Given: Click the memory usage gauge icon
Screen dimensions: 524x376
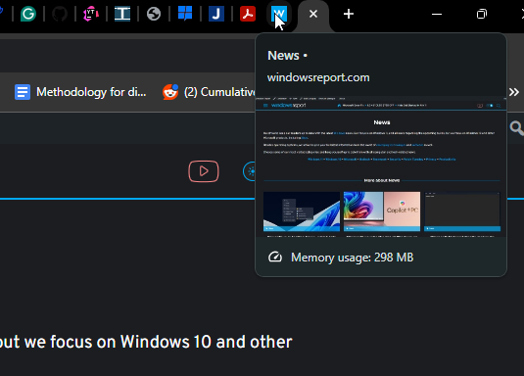Looking at the screenshot, I should click(x=275, y=257).
